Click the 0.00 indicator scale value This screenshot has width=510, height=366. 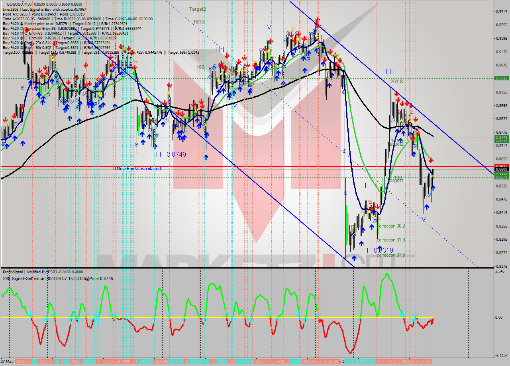click(499, 317)
